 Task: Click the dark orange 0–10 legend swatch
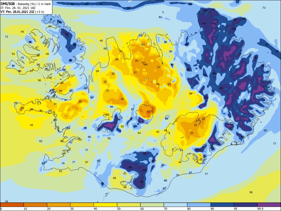coord(12,205)
